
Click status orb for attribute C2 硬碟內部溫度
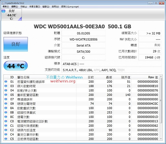[x=6, y=130]
